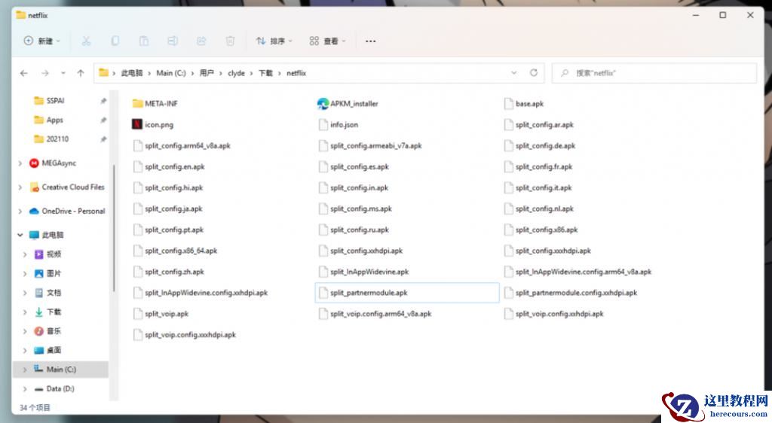
Task: Expand address bar history dropdown
Action: (513, 73)
